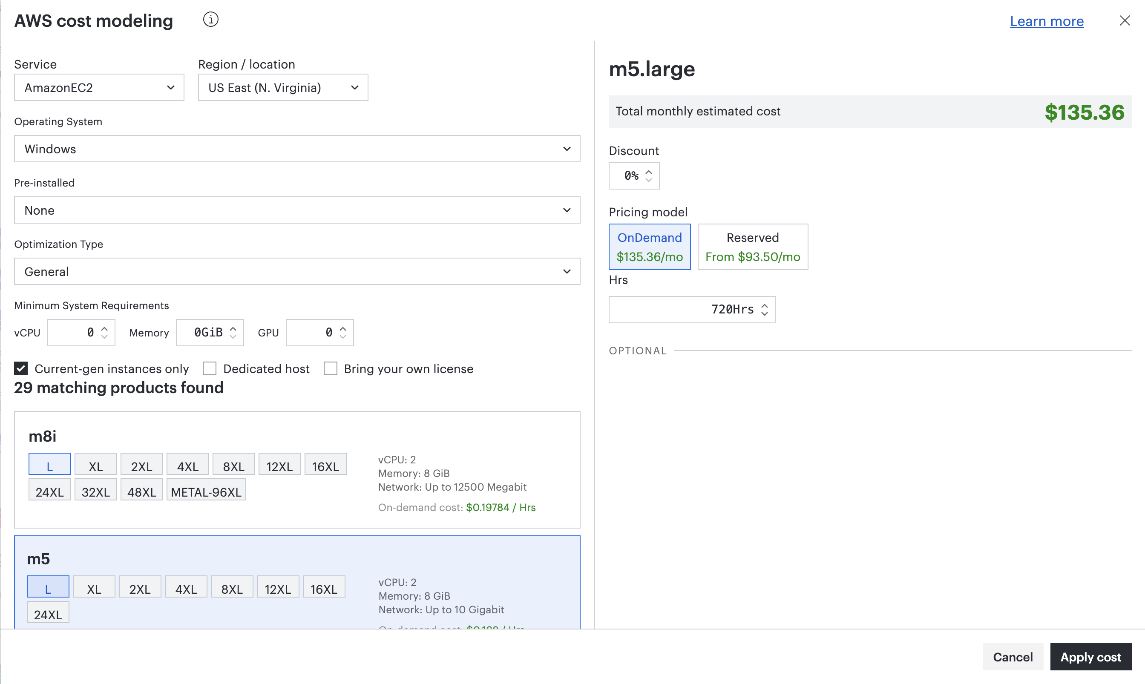
Task: Expand the Operating System dropdown set to Windows
Action: pos(297,149)
